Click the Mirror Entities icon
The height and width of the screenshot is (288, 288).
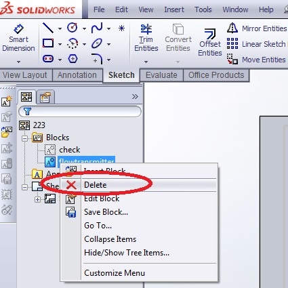[x=232, y=28]
